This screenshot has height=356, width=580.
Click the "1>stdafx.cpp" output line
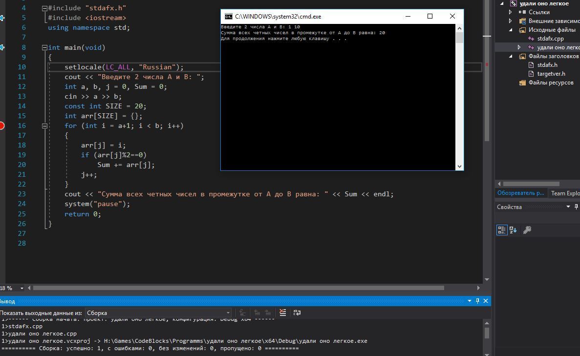(22, 326)
